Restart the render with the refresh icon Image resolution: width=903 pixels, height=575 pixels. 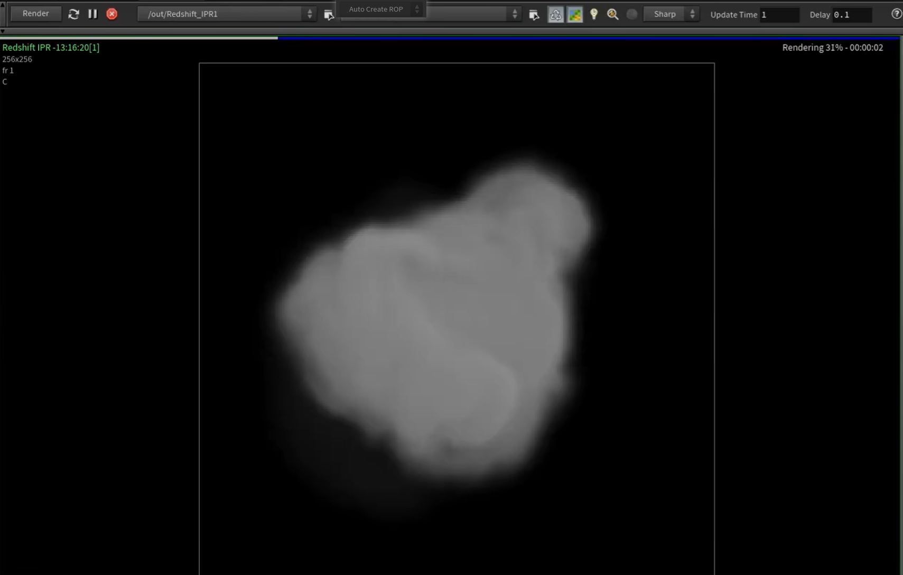(73, 14)
